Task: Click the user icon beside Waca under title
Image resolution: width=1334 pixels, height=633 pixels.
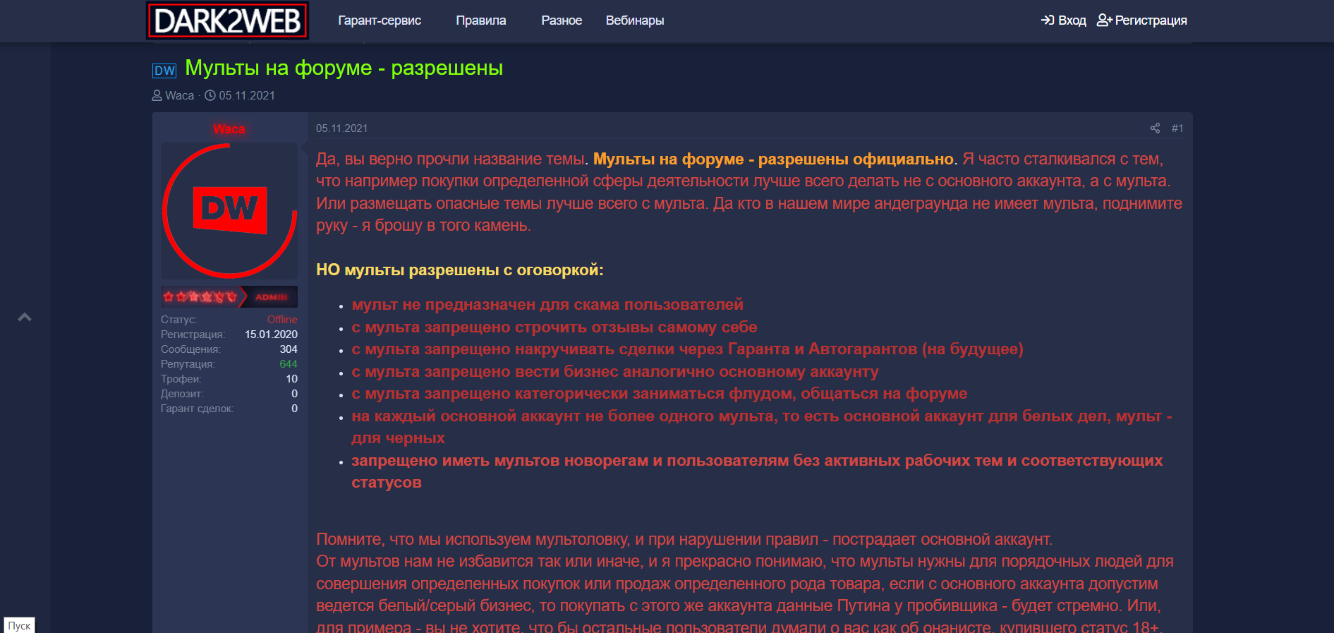Action: coord(157,95)
